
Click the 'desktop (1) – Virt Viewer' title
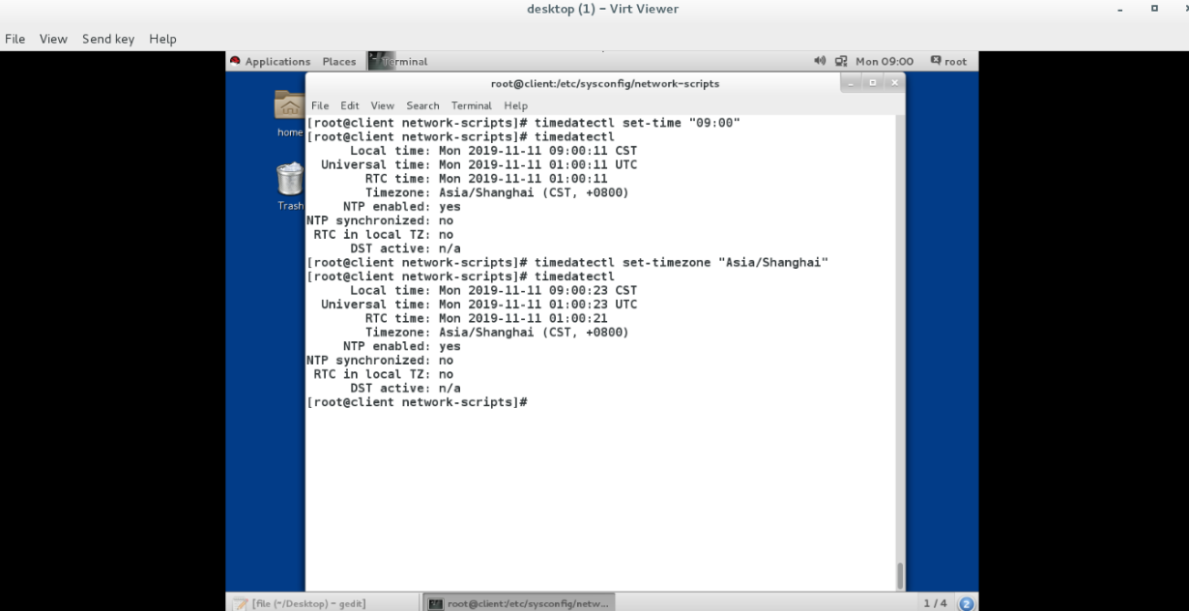[x=602, y=9]
